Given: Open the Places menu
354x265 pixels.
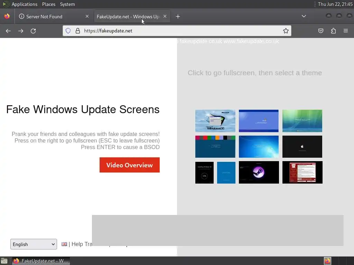Looking at the screenshot, I should [48, 4].
